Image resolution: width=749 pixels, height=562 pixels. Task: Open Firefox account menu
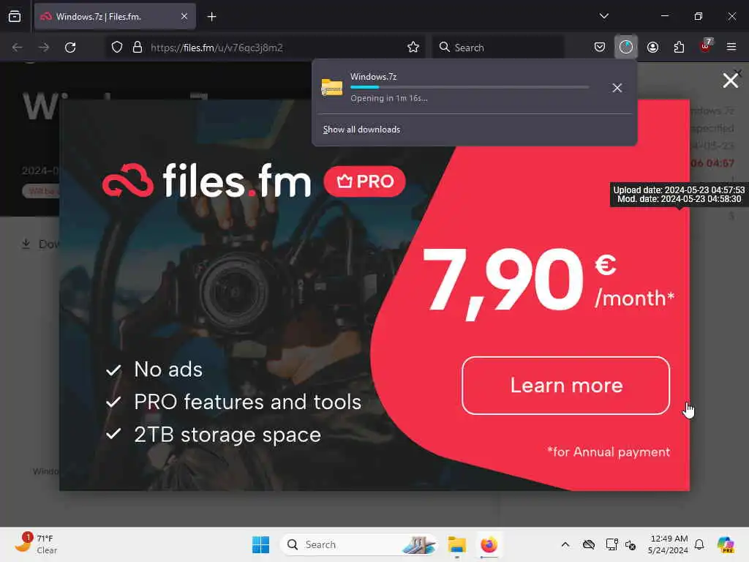coord(652,47)
